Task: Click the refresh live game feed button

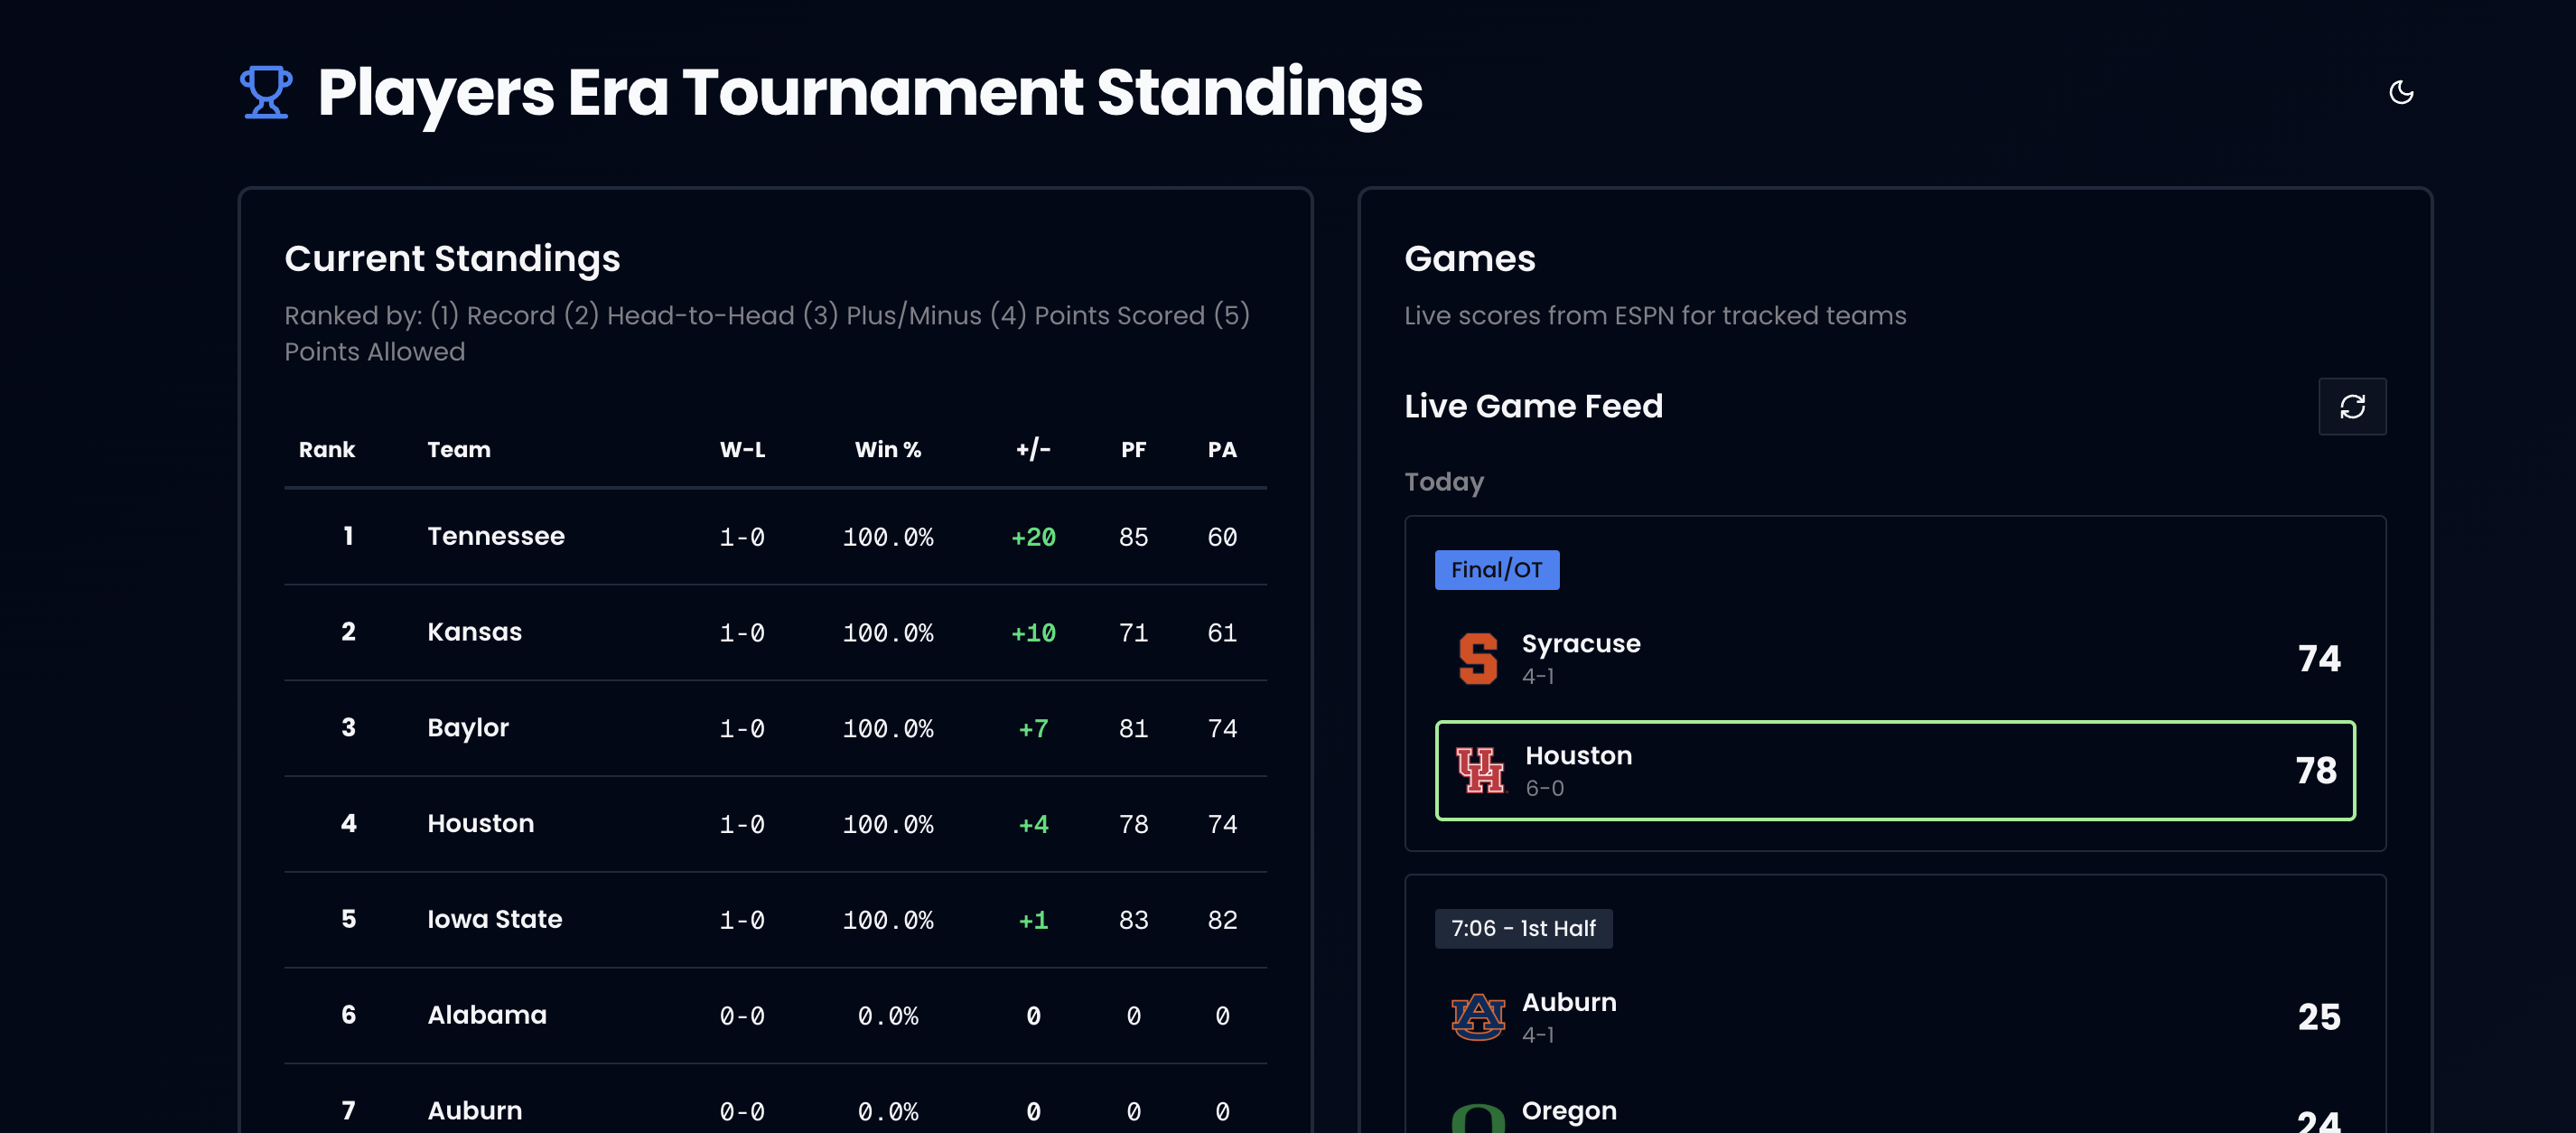Action: (x=2351, y=406)
